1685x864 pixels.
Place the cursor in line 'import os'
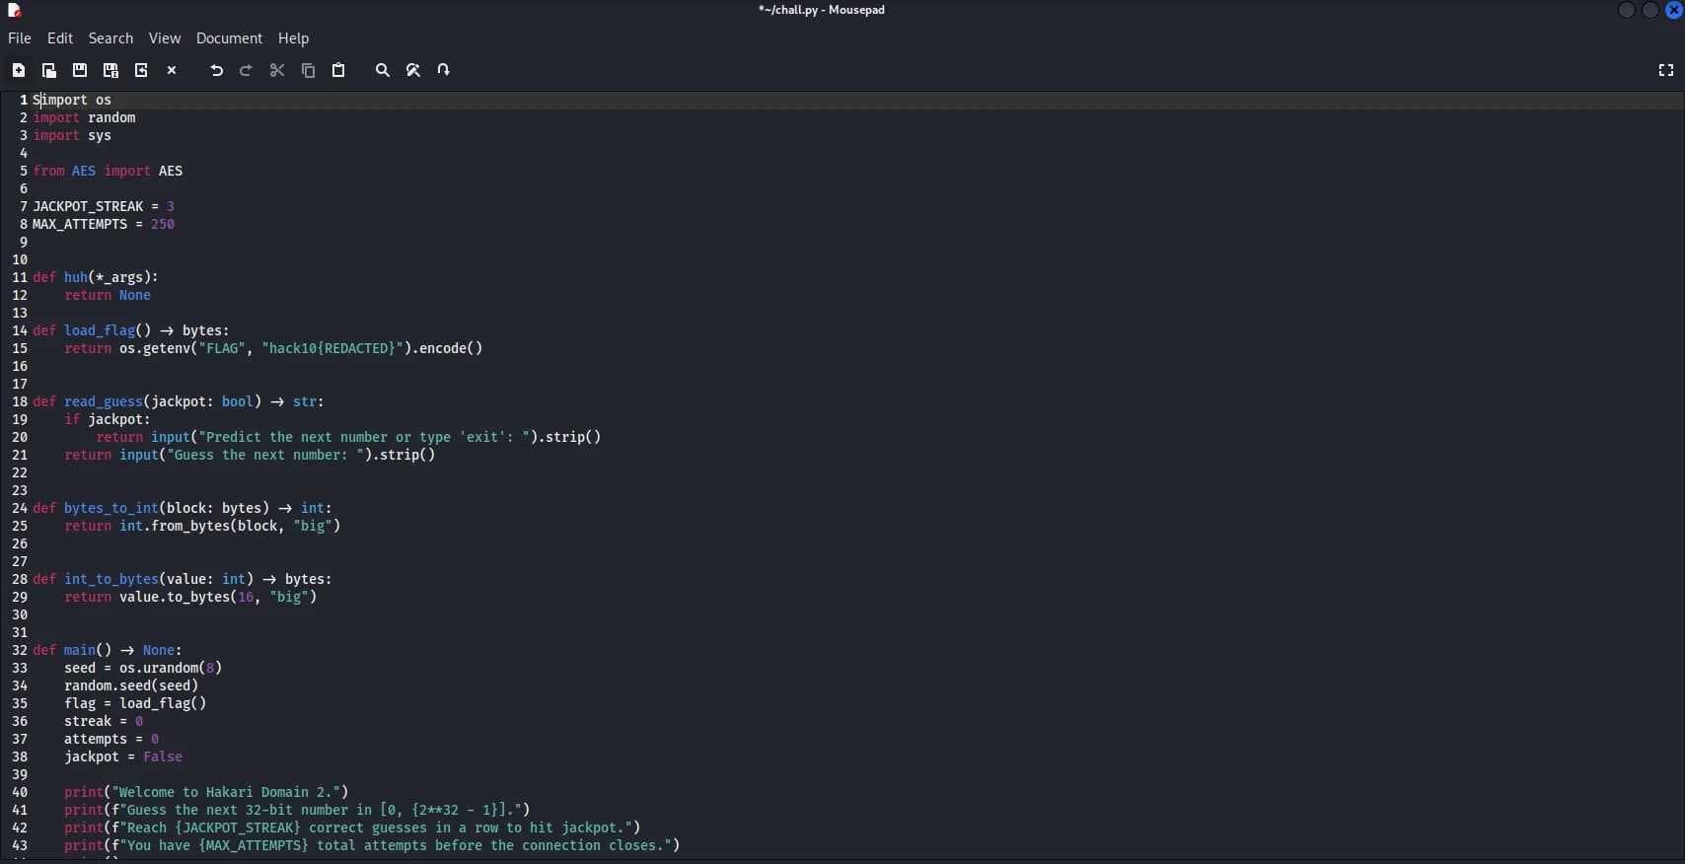point(72,100)
